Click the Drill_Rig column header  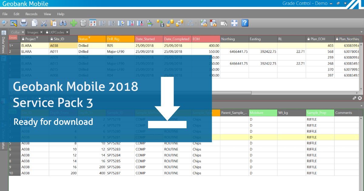pos(120,39)
